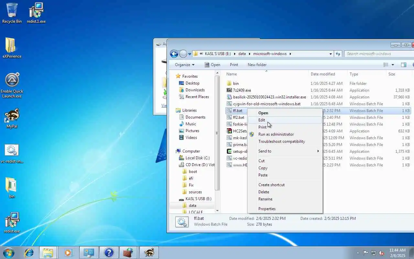Click the New folder toolbar button
Screen dimensions: 414x259
click(x=257, y=65)
